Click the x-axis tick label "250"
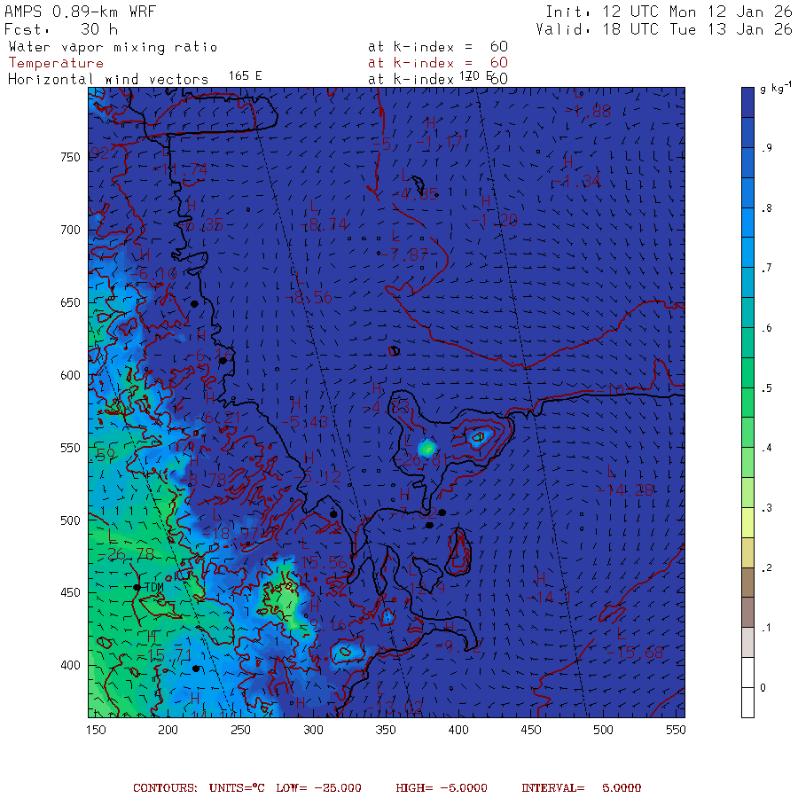 (240, 730)
